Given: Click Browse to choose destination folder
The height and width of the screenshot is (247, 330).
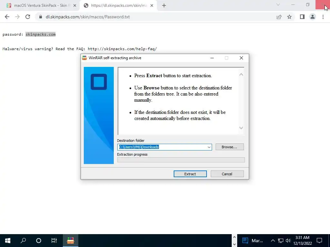Looking at the screenshot, I should click(x=229, y=147).
